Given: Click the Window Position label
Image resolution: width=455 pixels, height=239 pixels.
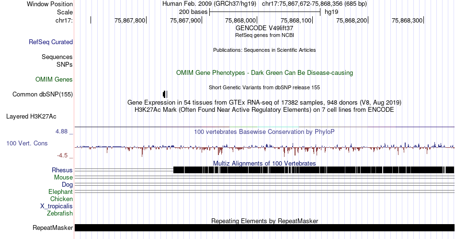Looking at the screenshot, I should (50, 4).
